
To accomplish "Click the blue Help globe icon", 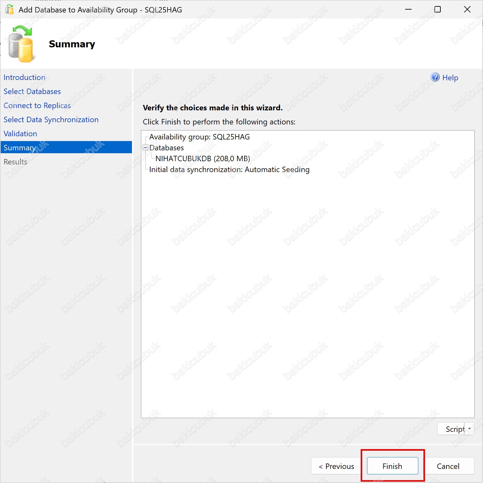I will (435, 77).
